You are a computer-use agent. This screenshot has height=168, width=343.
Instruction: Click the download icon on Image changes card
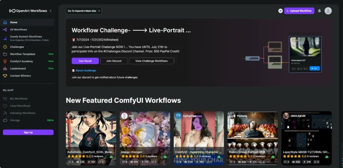point(142,162)
